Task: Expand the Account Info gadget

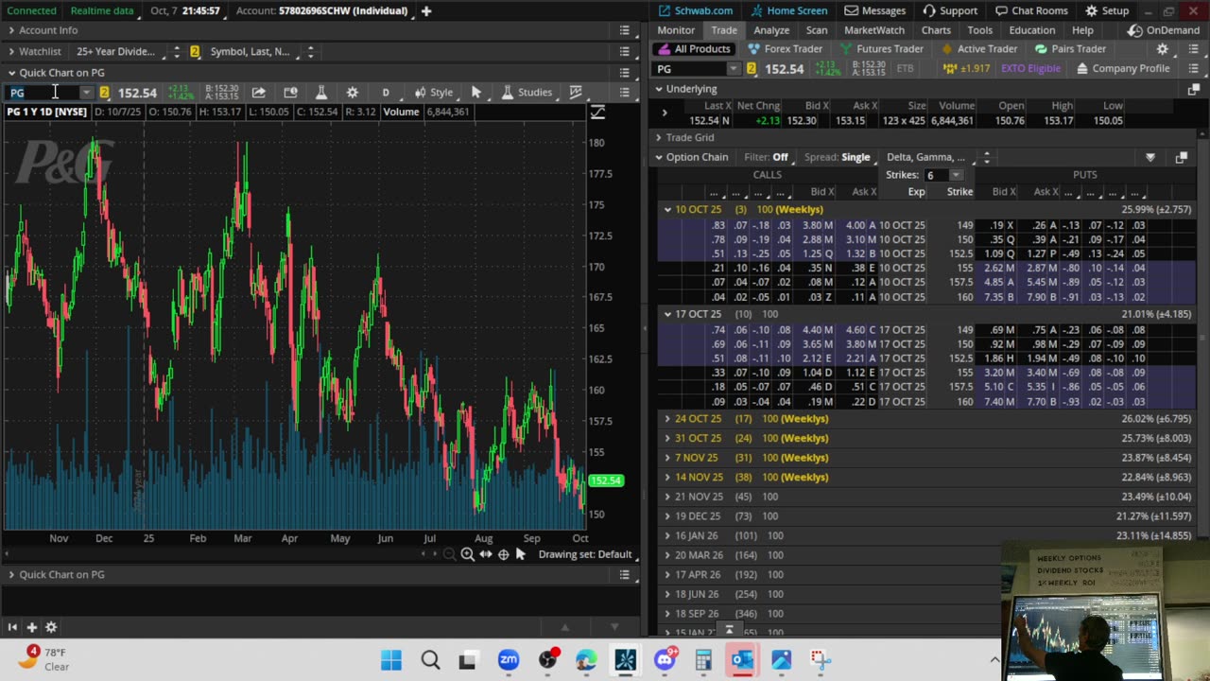Action: (x=11, y=30)
